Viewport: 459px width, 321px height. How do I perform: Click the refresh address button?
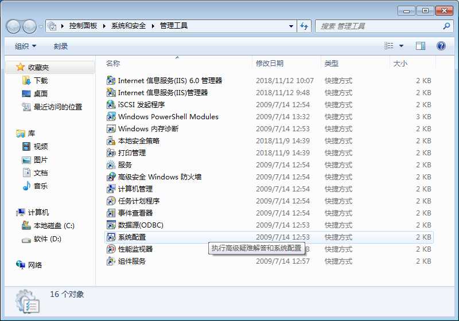(x=304, y=26)
